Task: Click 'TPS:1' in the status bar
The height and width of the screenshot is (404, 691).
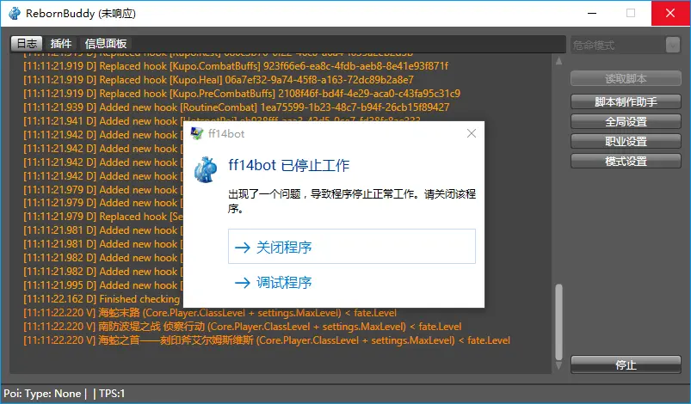Action: click(x=112, y=394)
